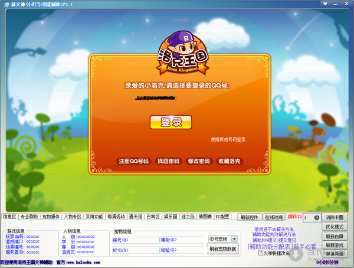The image size is (354, 268).
Task: Click the 更换频道 button
Action: [335, 254]
